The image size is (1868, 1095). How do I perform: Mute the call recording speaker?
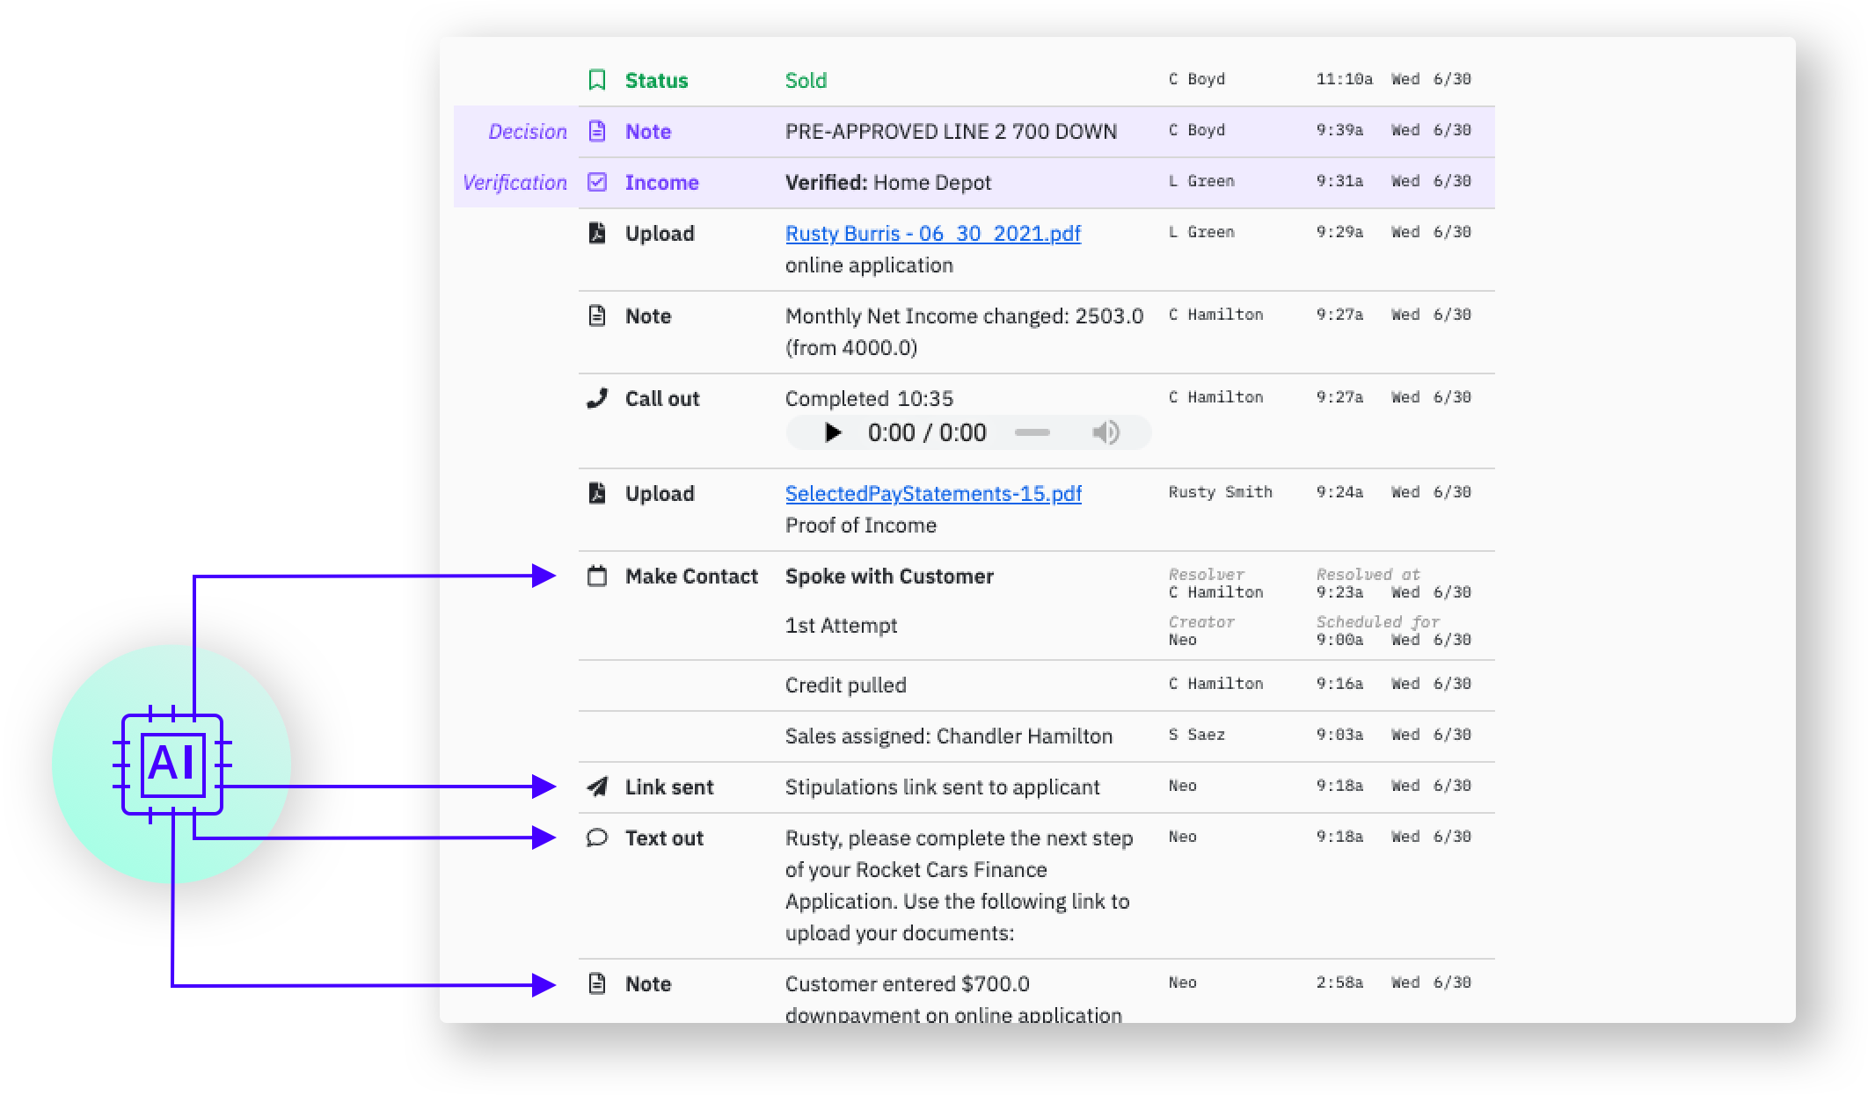point(1105,432)
